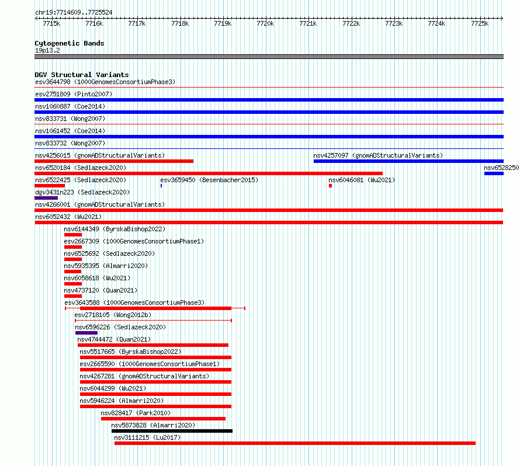Open the nsv3111215 (Lu2017) label

pos(147,437)
